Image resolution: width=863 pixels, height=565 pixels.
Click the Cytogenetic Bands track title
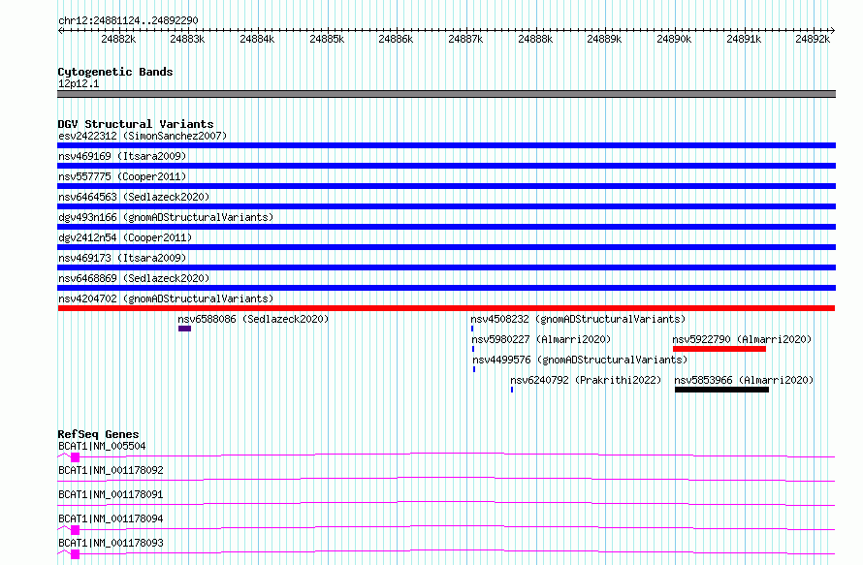[x=115, y=72]
